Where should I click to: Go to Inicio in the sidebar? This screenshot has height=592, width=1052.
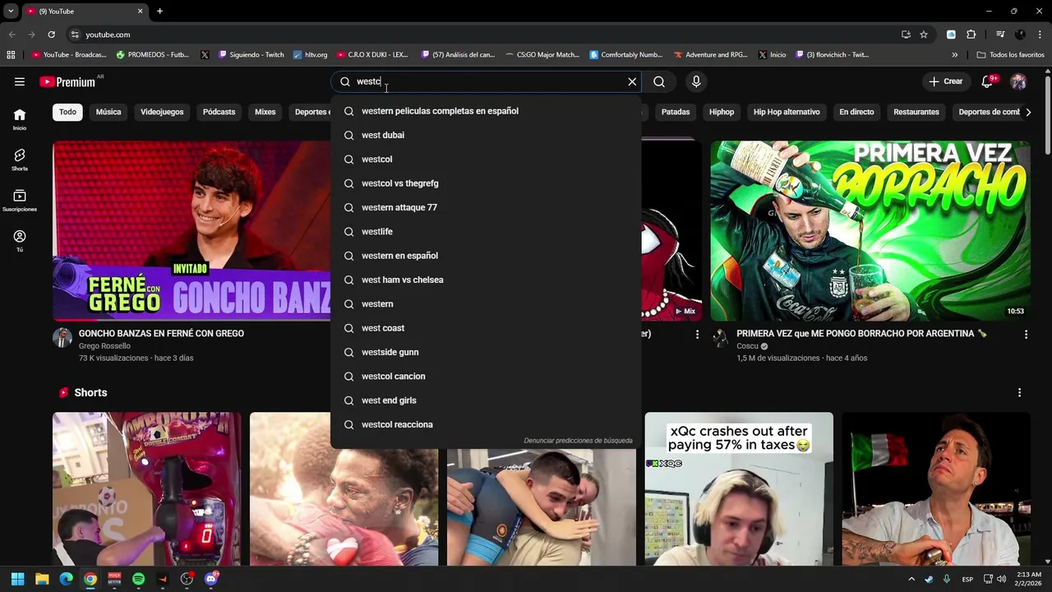20,119
